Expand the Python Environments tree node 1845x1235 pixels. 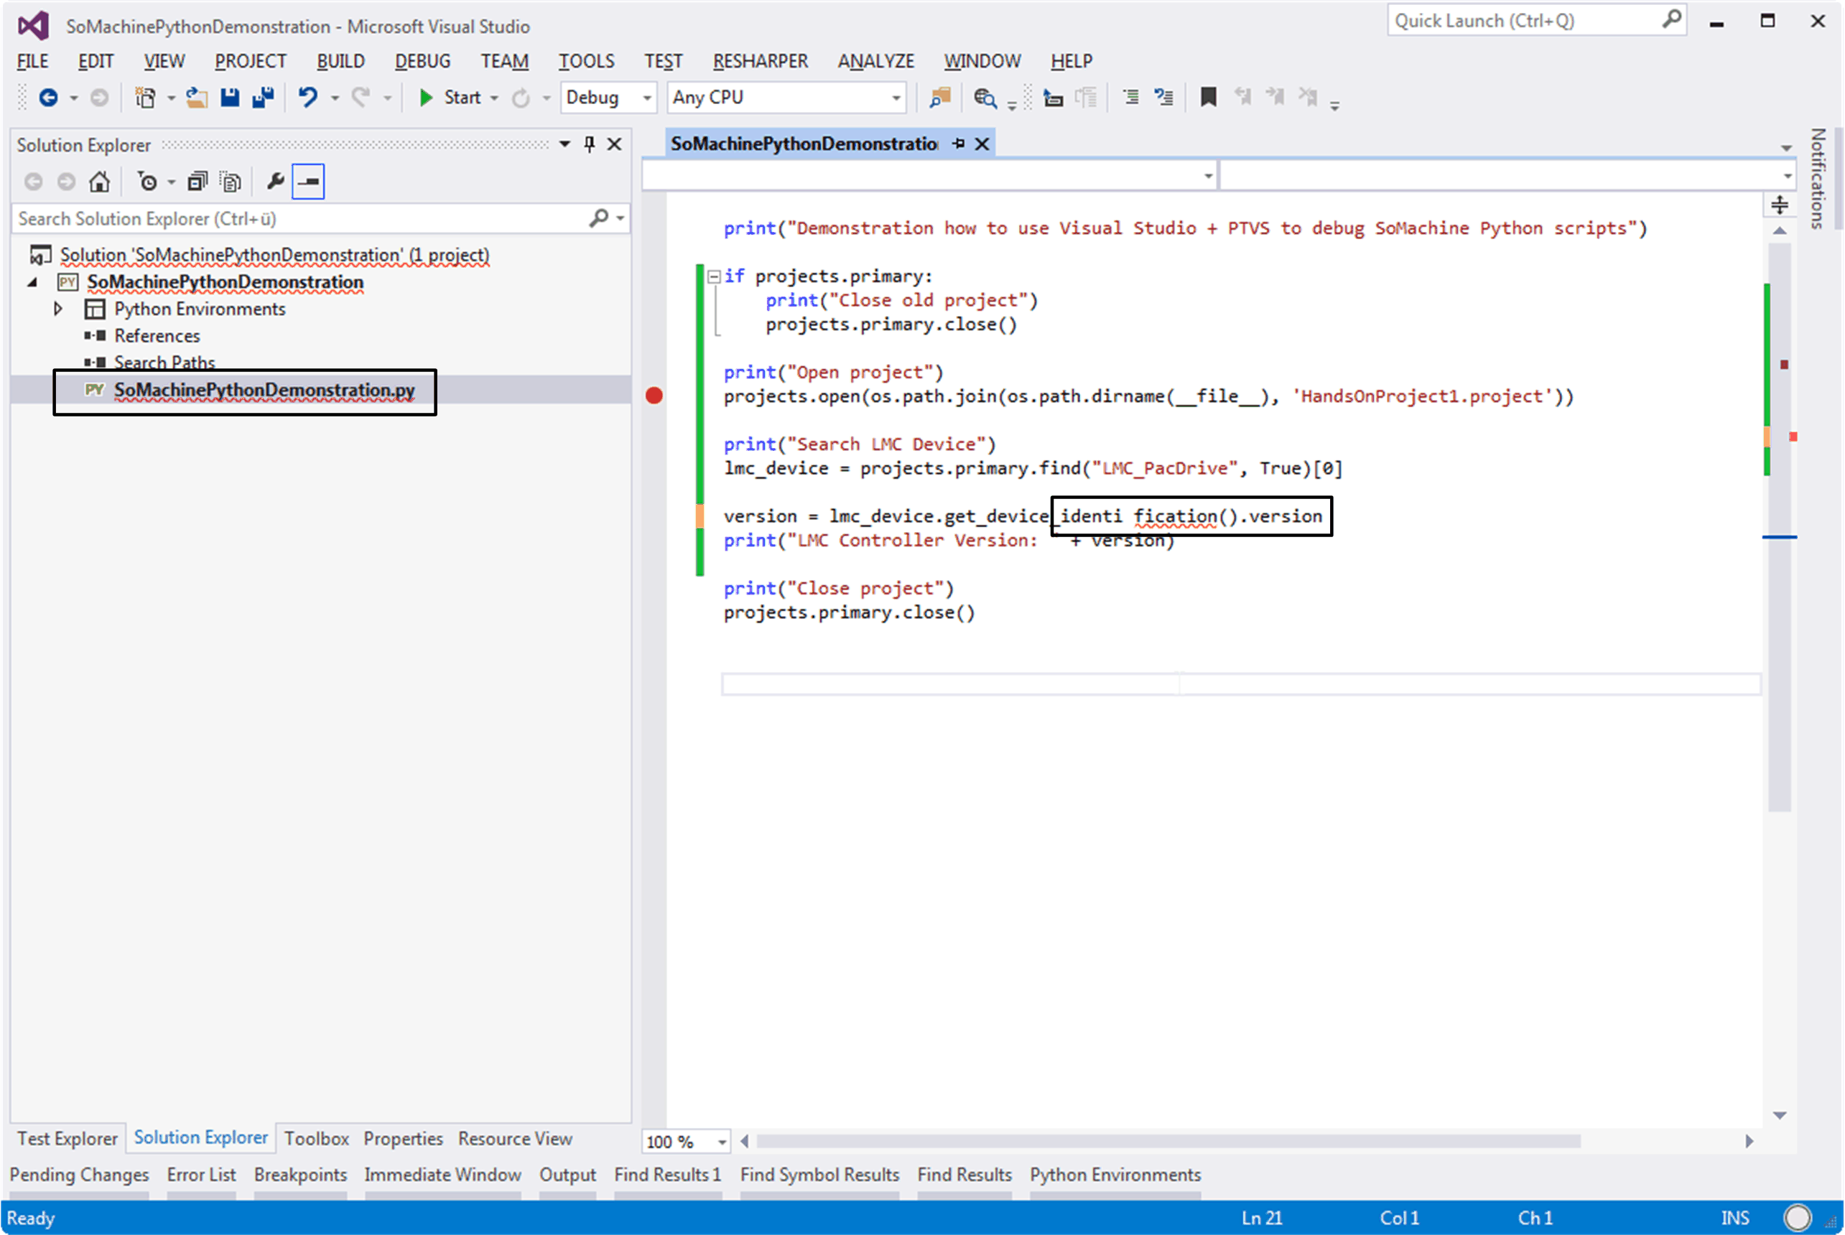click(x=57, y=309)
